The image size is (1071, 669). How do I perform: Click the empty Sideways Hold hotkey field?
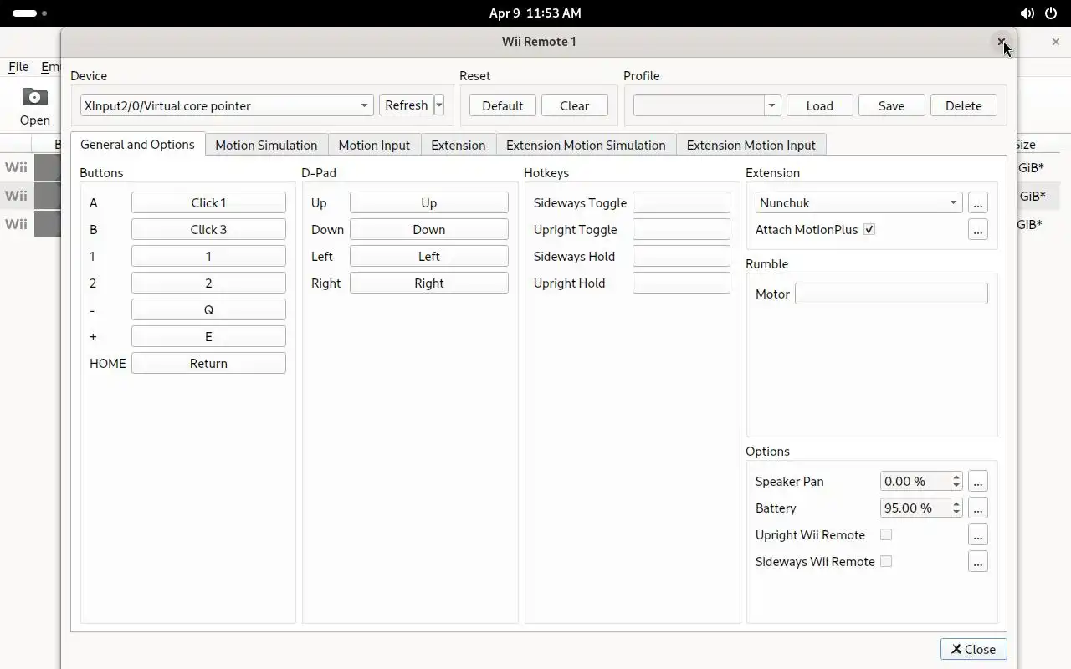point(681,256)
